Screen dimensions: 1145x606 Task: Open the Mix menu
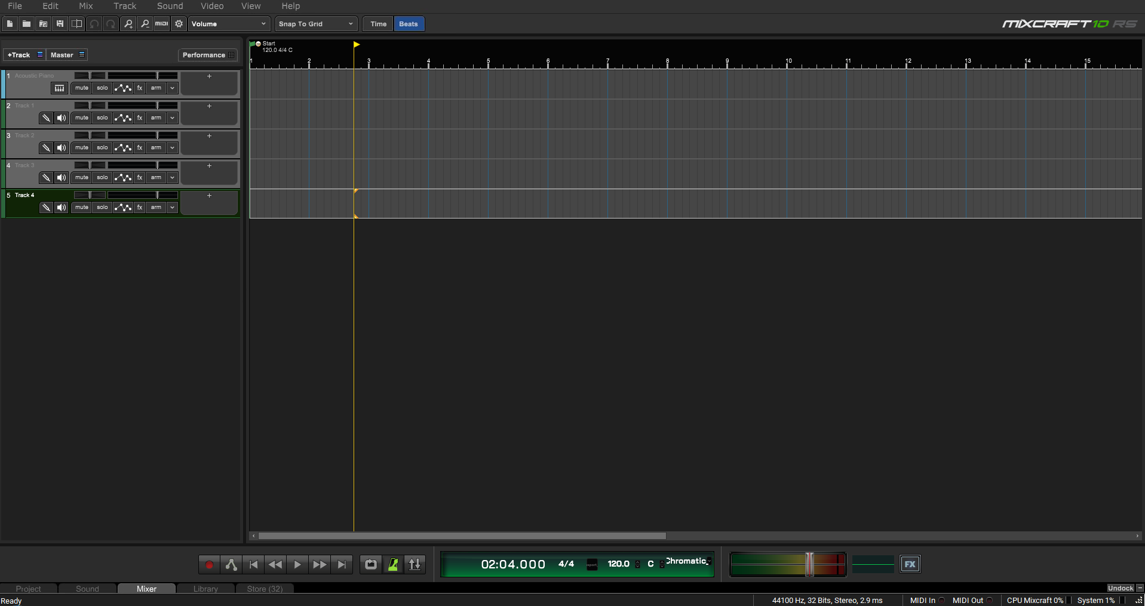pyautogui.click(x=86, y=6)
